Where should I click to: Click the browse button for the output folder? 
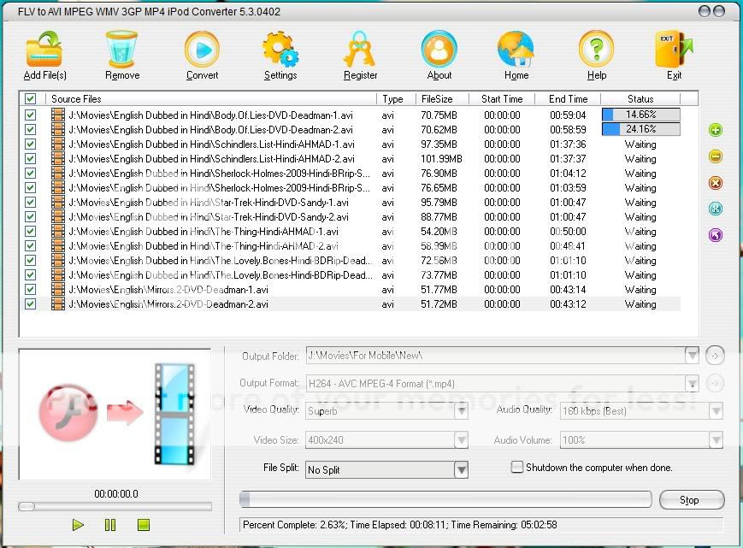click(x=715, y=356)
